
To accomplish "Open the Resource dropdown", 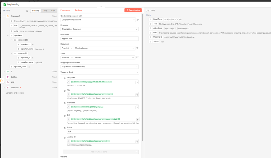I will [100, 29].
